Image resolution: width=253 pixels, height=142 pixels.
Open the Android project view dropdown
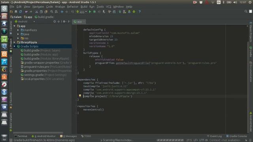click(25, 22)
